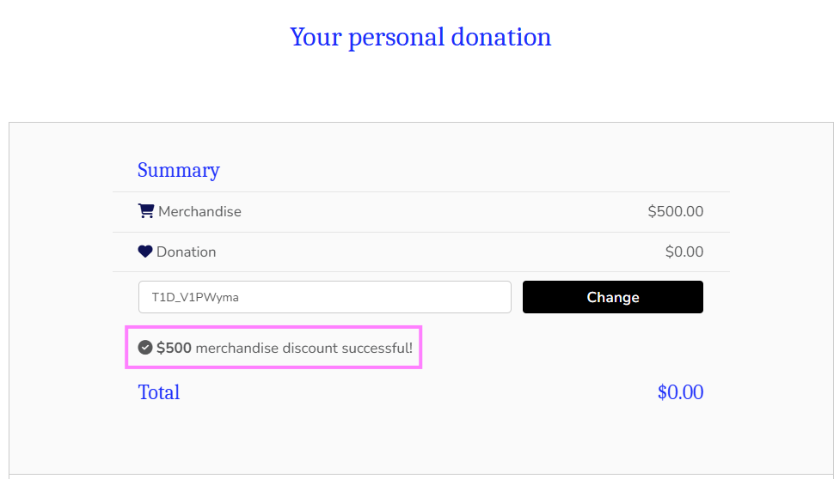Click the heart icon beside Donation
The width and height of the screenshot is (840, 479).
point(145,252)
